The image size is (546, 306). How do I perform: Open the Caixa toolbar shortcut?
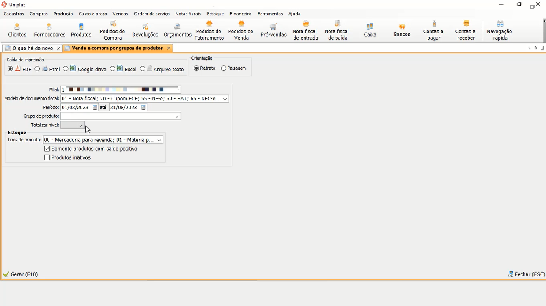(x=370, y=30)
